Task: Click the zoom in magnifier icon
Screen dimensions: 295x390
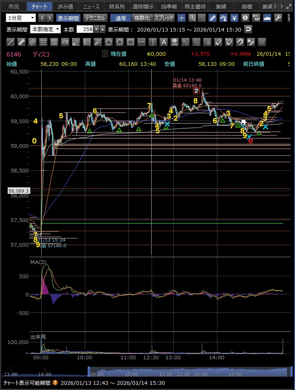Action: pos(192,18)
